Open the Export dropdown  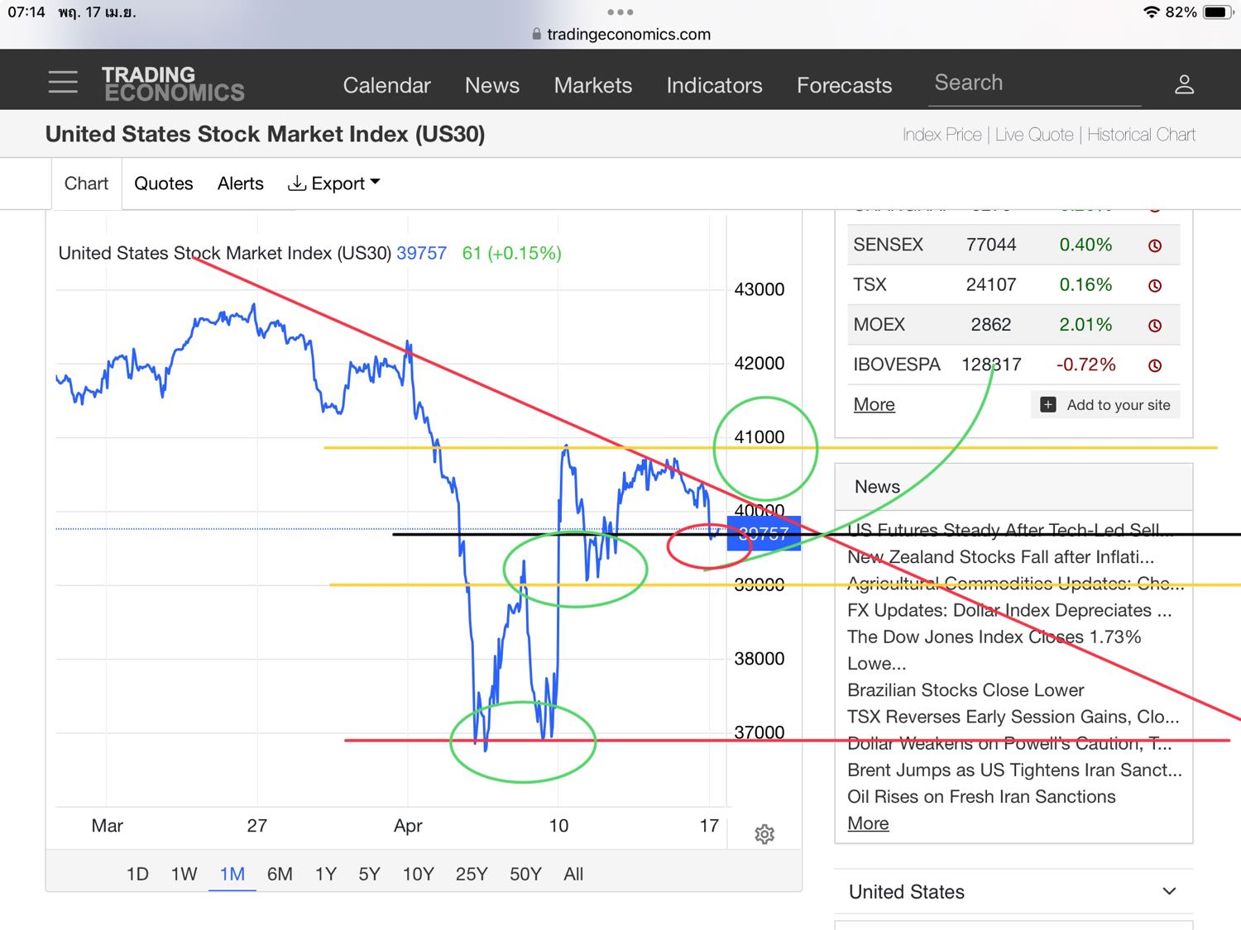(x=333, y=184)
